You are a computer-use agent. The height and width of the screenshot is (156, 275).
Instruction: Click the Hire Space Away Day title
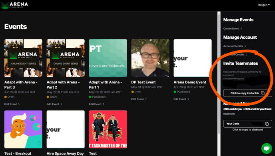[65, 154]
